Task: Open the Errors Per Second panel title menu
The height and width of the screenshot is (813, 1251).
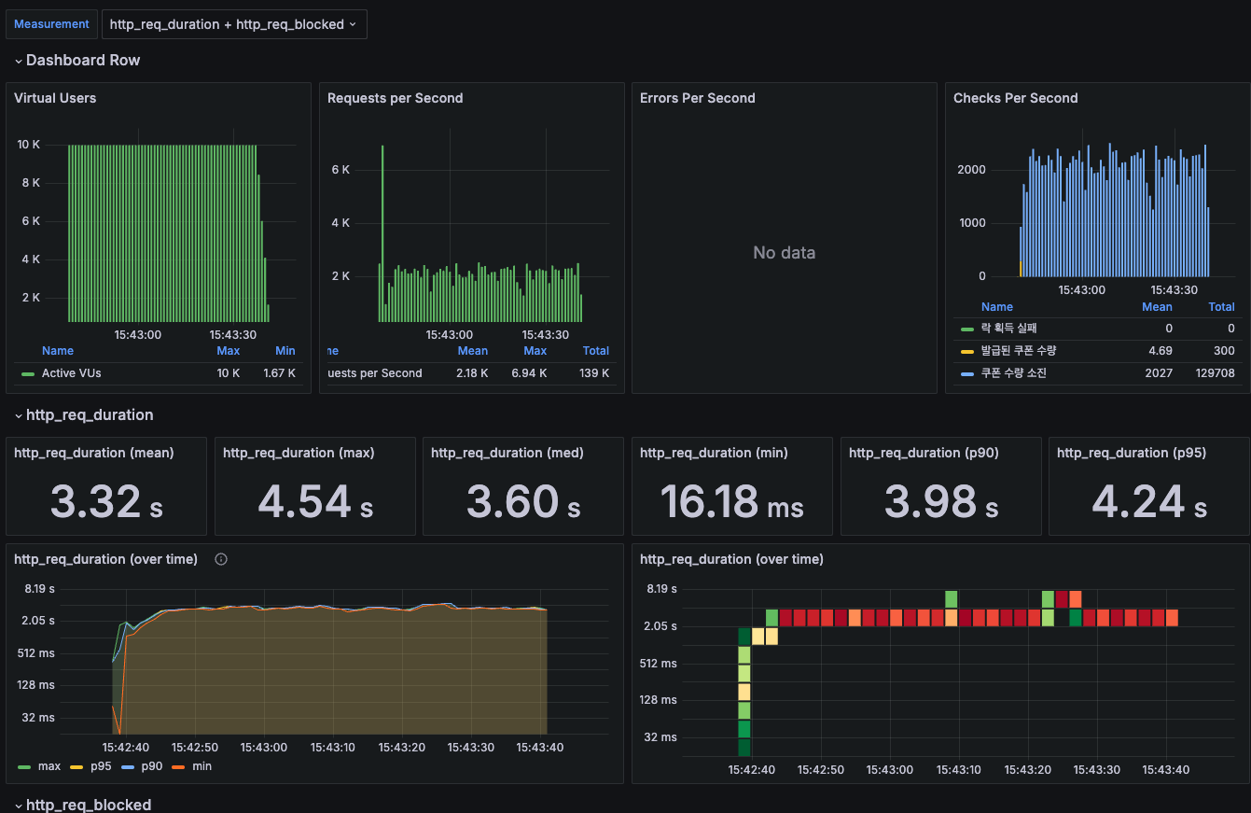Action: (x=698, y=98)
